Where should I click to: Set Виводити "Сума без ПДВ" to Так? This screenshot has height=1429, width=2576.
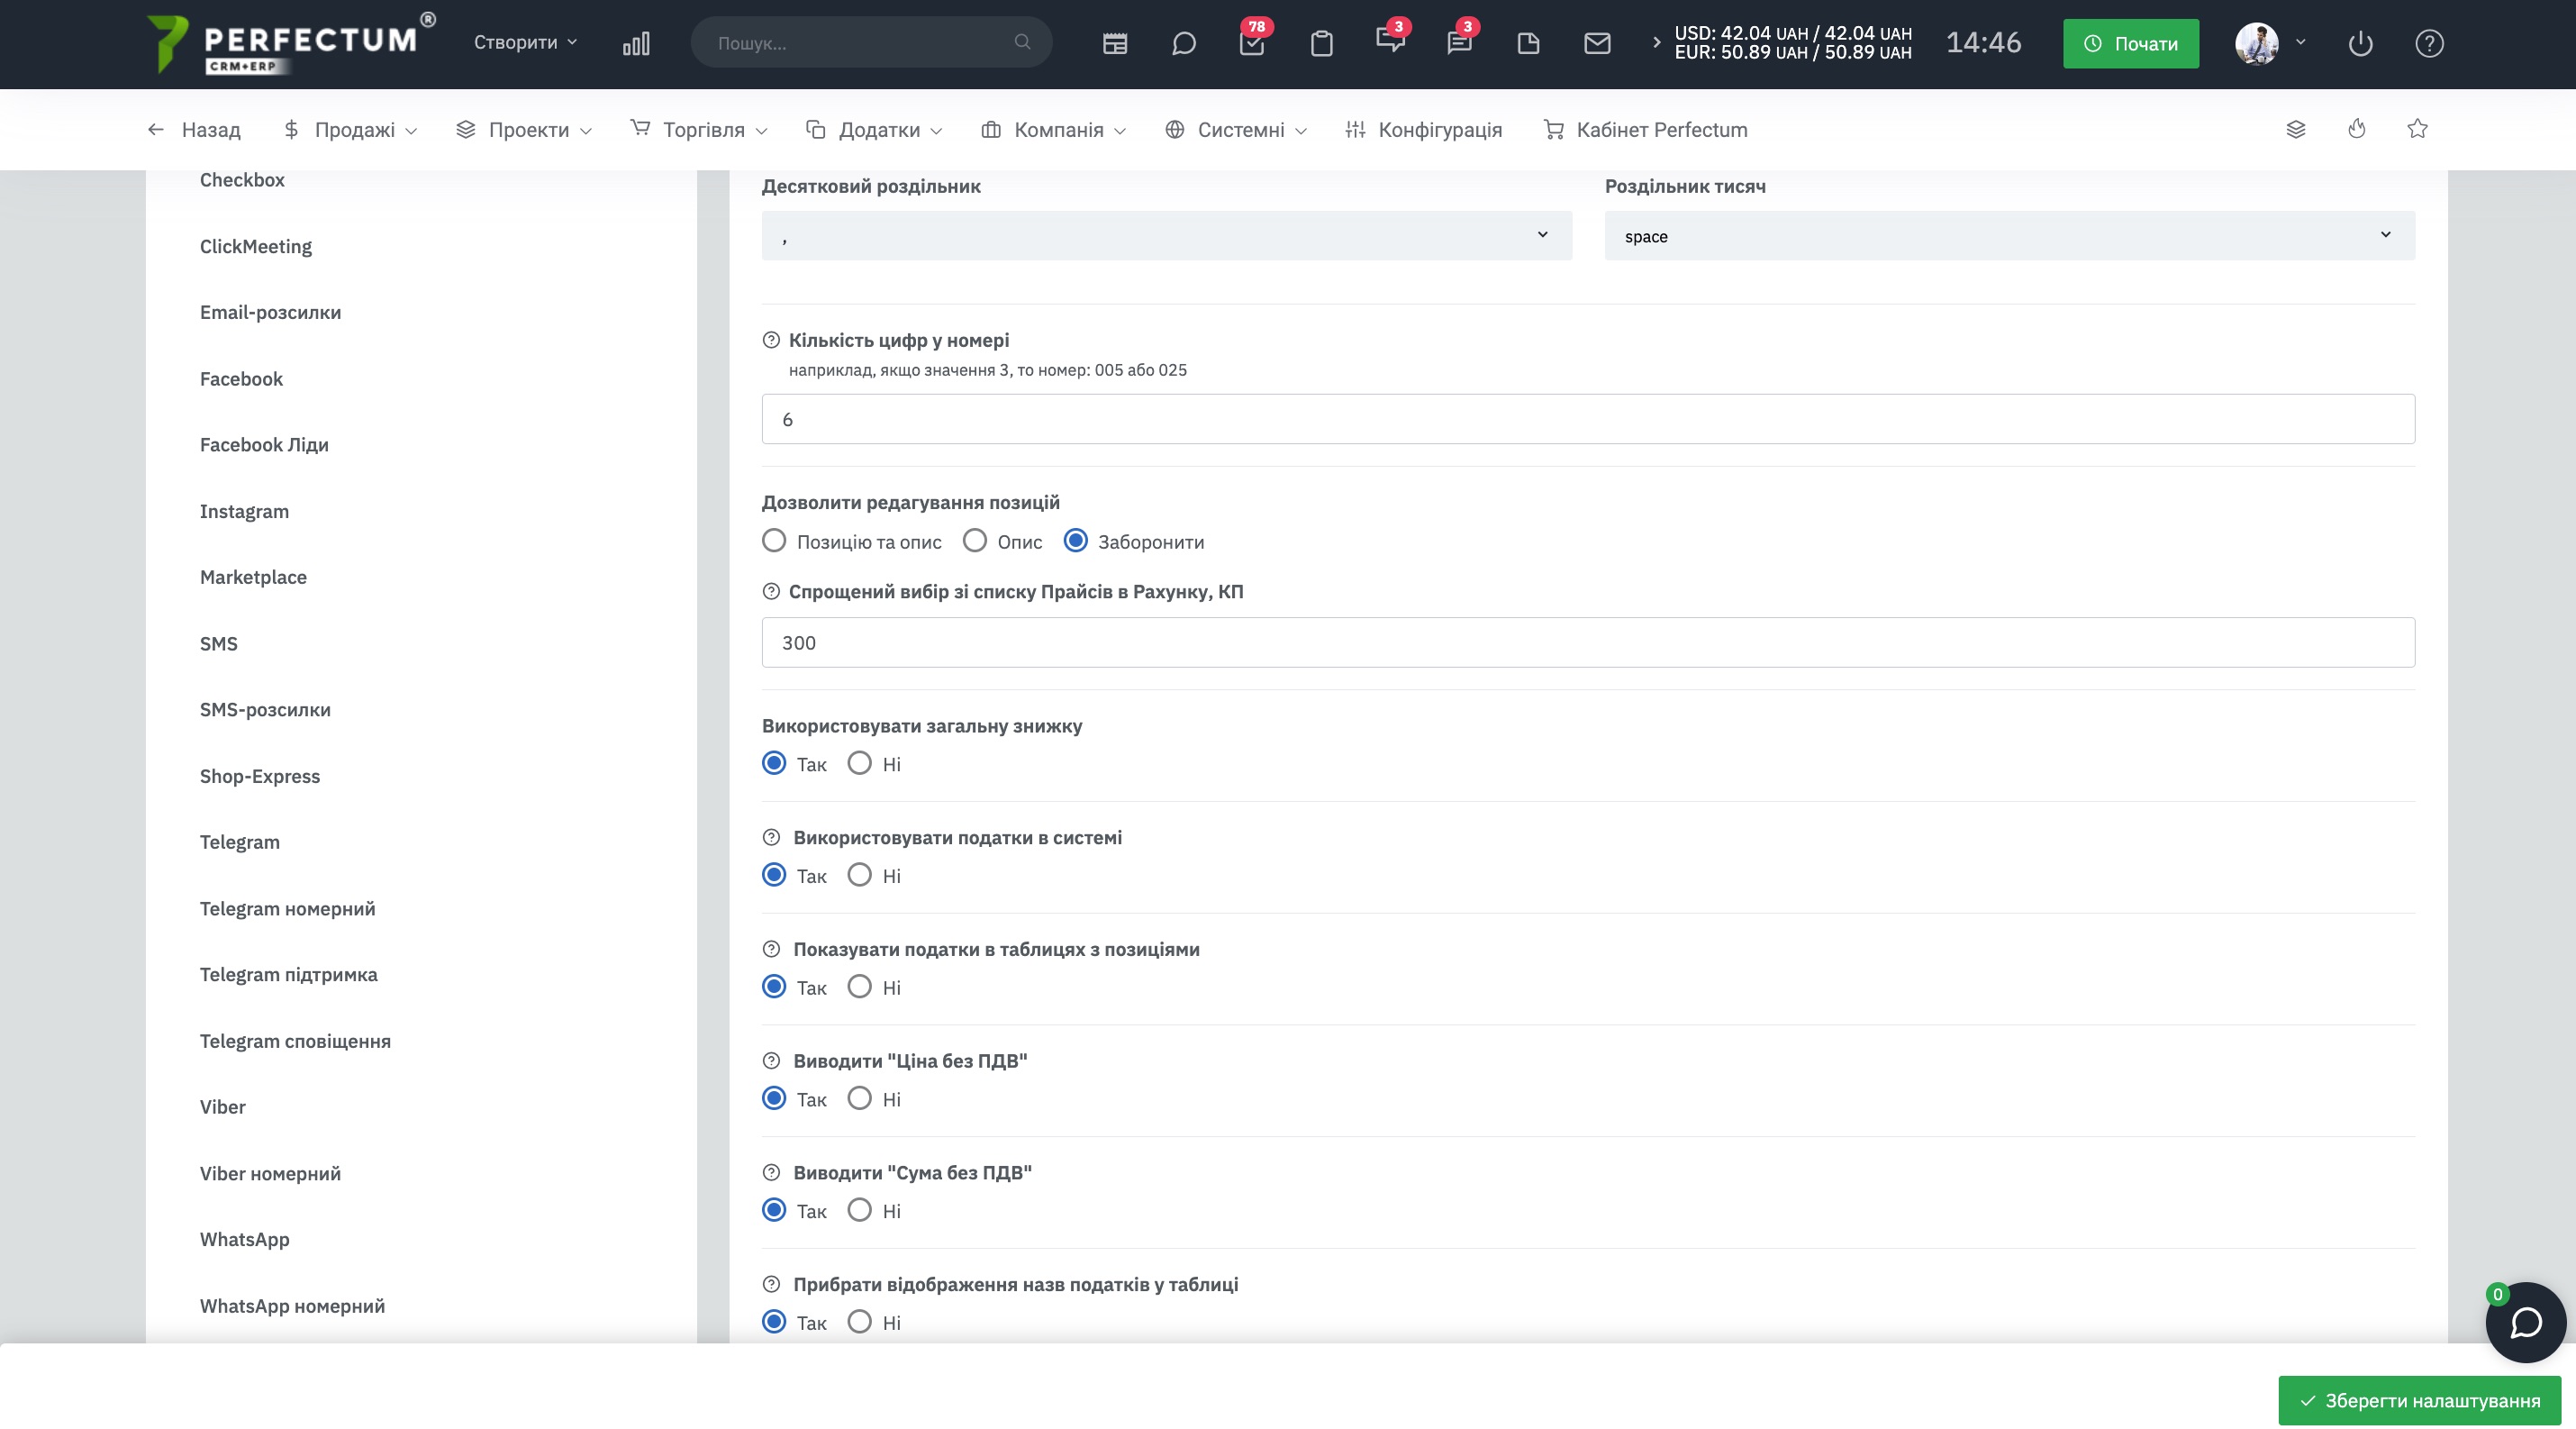(x=774, y=1210)
